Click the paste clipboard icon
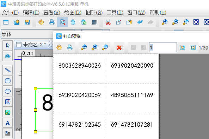209x139 pixels. click(129, 22)
